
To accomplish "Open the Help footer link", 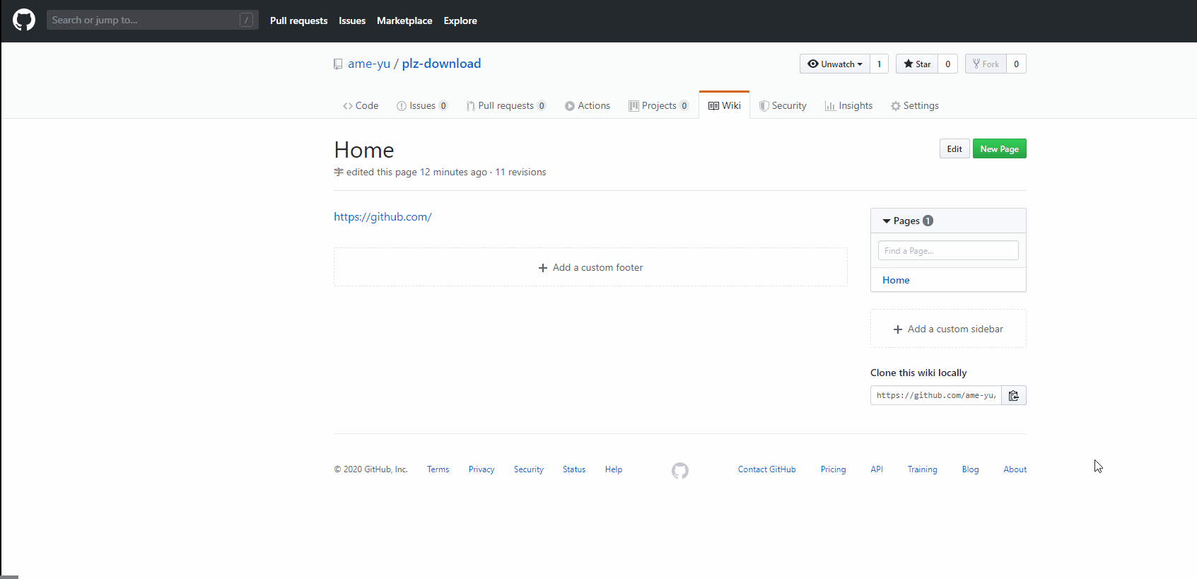I will pos(614,469).
